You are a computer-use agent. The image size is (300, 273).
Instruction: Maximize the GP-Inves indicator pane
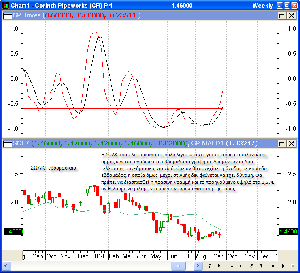click(x=282, y=15)
